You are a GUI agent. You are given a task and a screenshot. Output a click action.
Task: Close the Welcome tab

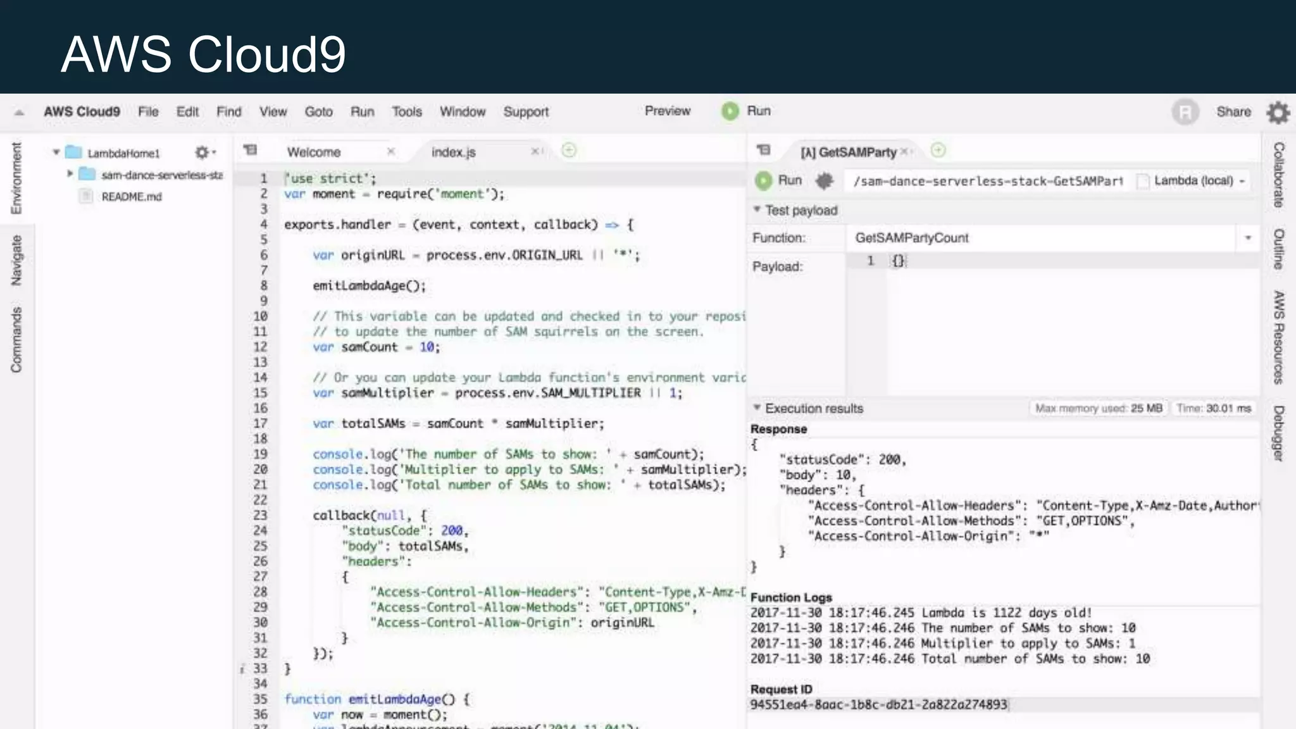pyautogui.click(x=390, y=151)
